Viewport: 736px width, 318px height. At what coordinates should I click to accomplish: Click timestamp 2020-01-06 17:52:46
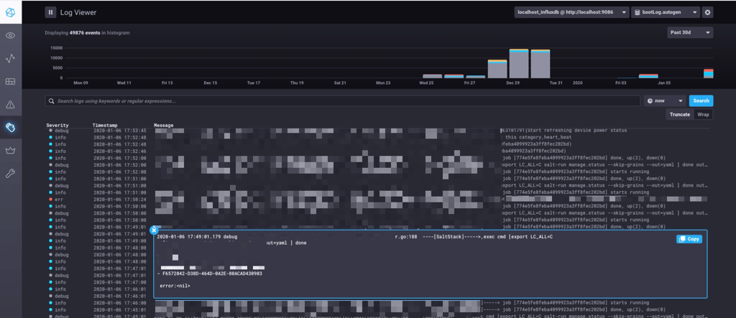coord(120,151)
